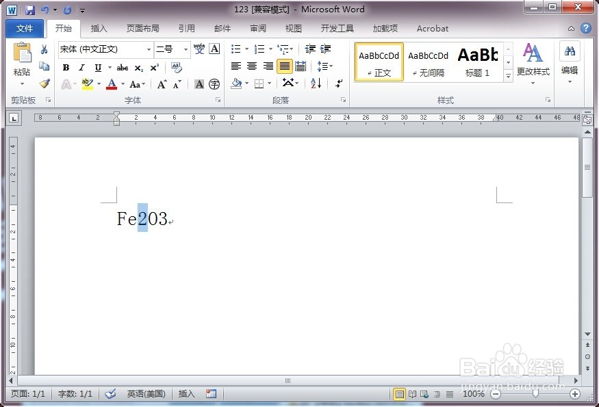Open the bullets list dropdown
599x407 pixels.
[x=246, y=49]
